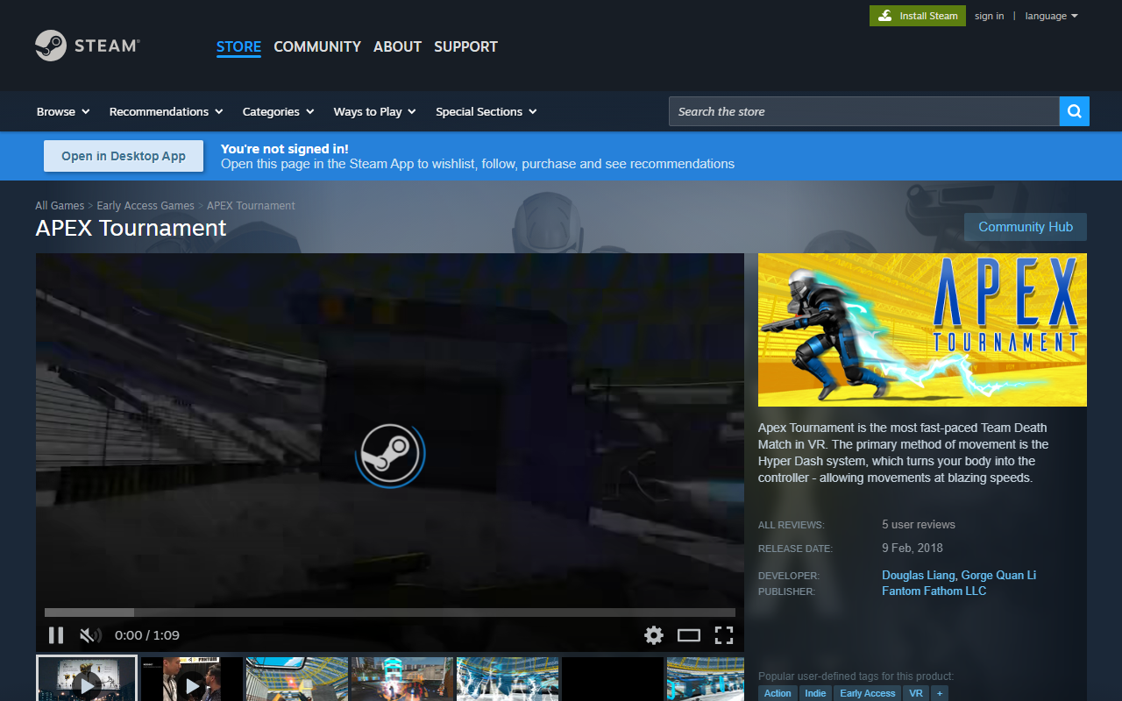
Task: Open the Community Hub
Action: point(1026,227)
